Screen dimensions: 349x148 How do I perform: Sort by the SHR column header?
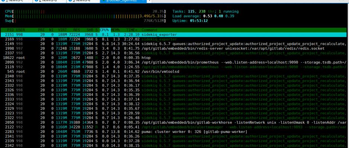click(x=90, y=30)
